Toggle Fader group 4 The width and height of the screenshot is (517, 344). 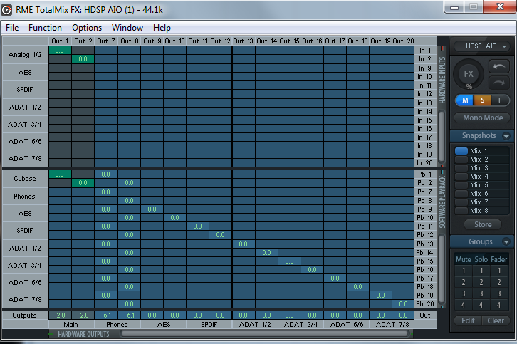pyautogui.click(x=499, y=305)
